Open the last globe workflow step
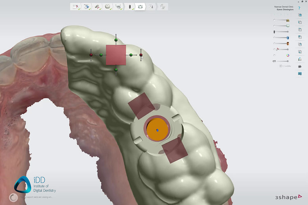308x205 pixels. point(163,7)
